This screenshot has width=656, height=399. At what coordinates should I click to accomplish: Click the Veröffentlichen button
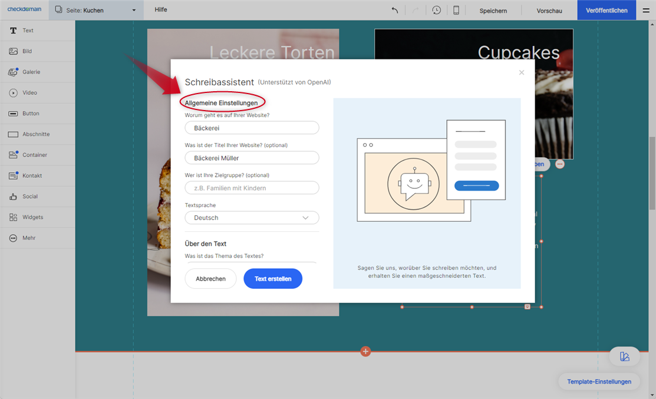606,11
